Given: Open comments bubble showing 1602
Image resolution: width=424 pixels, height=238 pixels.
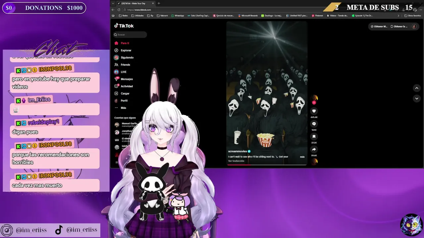Looking at the screenshot, I should pos(314,124).
